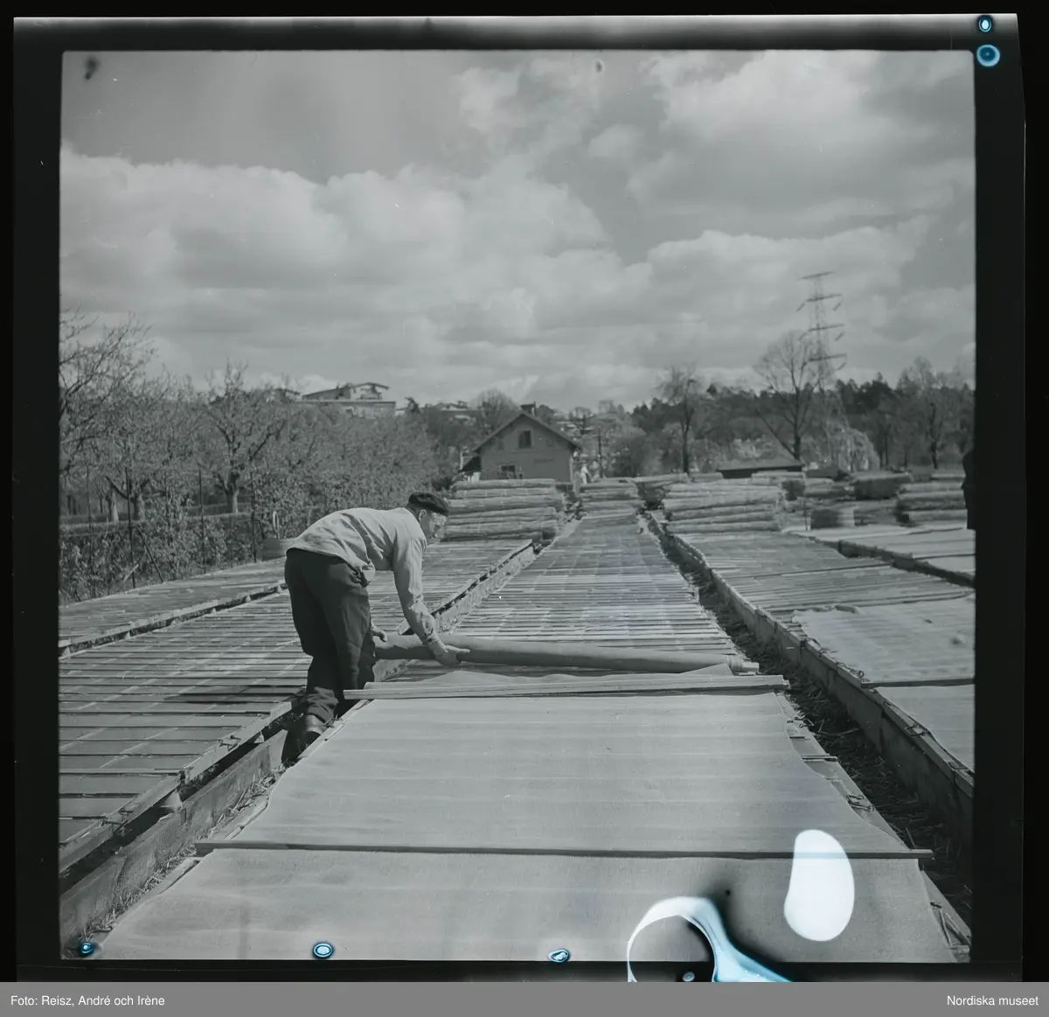This screenshot has width=1049, height=1017.
Task: Click the blue spot in the bottom-left corner
Action: [85, 947]
